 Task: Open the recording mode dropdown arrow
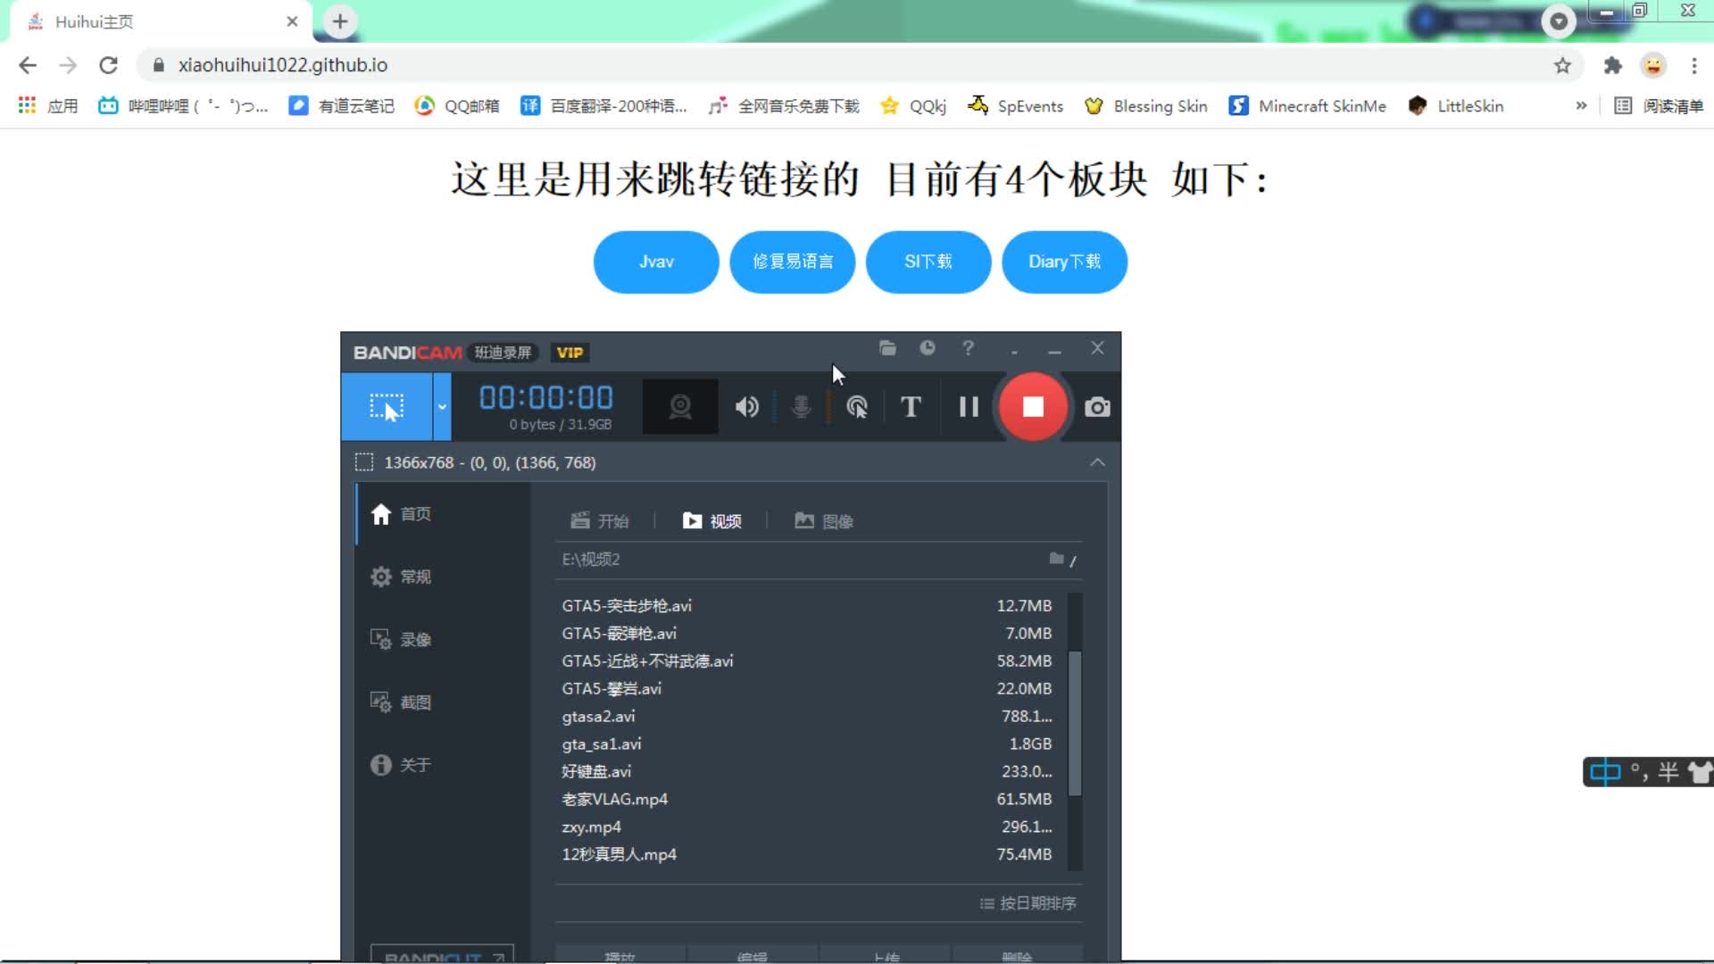point(442,407)
